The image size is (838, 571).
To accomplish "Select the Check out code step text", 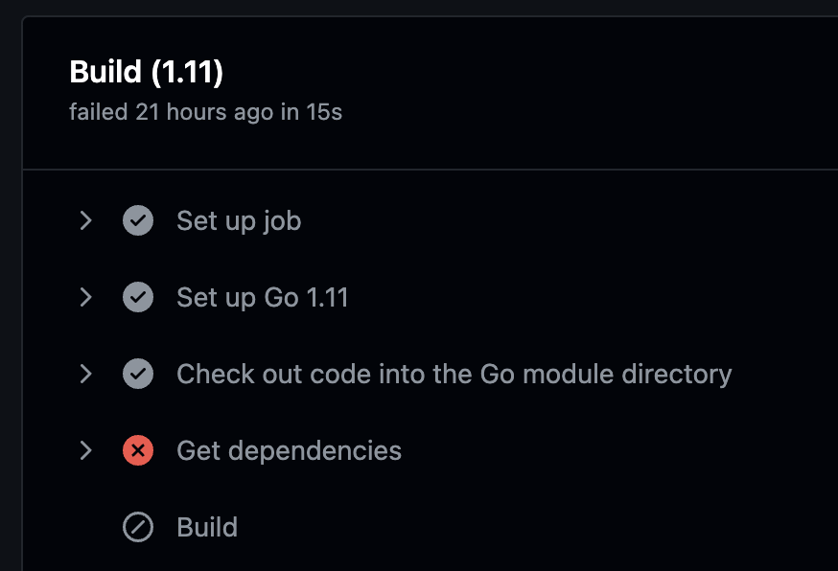I will point(454,374).
